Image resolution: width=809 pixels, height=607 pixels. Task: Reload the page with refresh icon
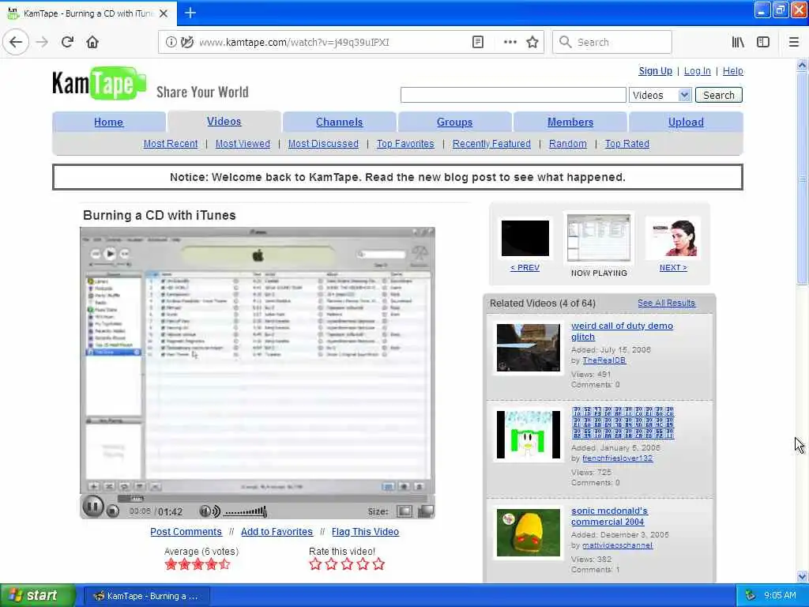(67, 42)
